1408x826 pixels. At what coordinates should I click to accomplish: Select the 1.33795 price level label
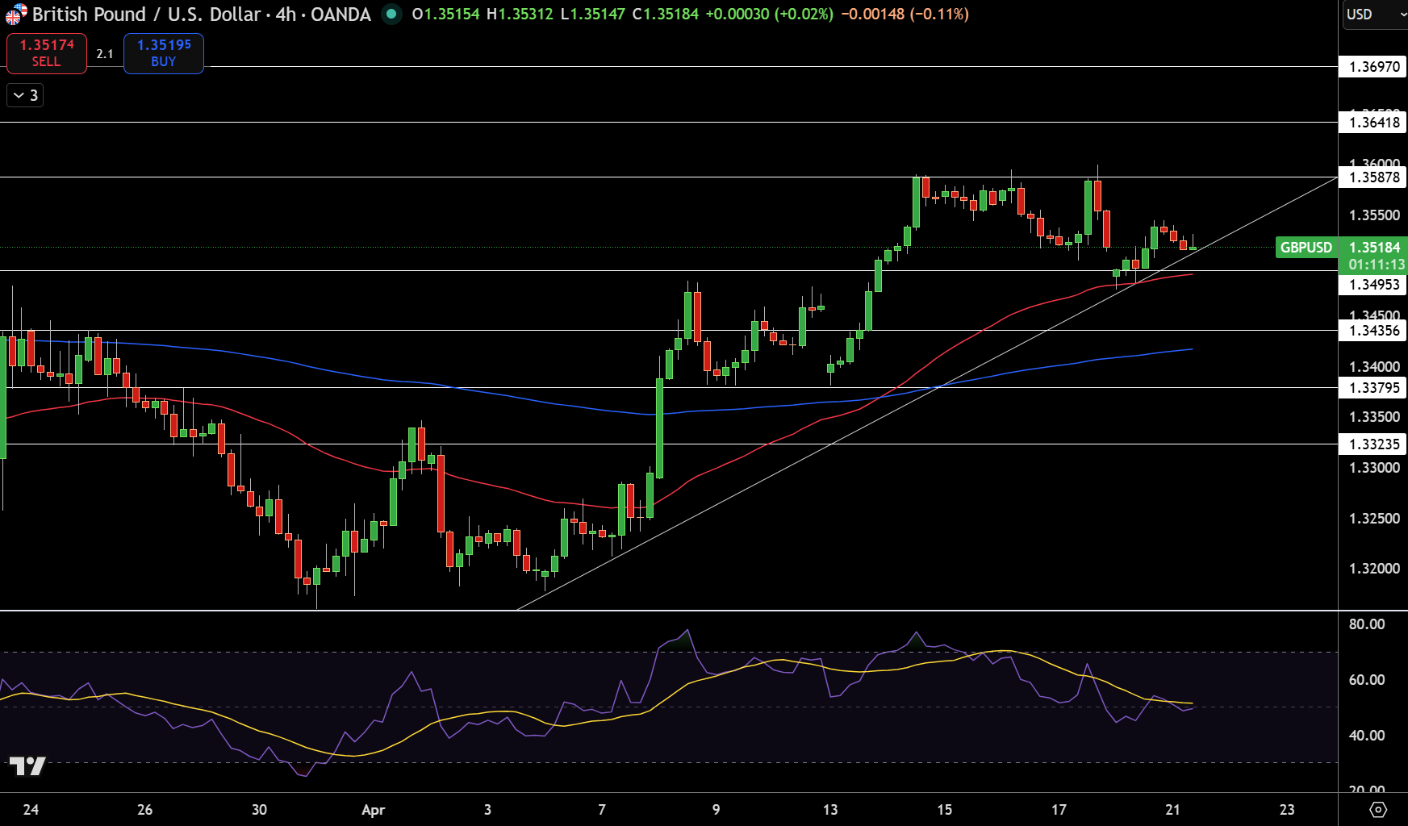pos(1373,388)
